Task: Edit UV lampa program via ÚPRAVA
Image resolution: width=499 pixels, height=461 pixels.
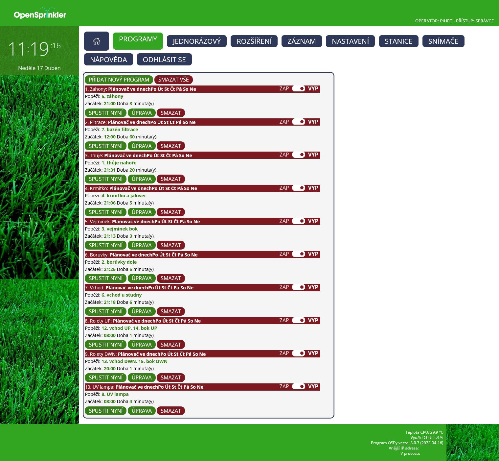Action: [x=142, y=411]
